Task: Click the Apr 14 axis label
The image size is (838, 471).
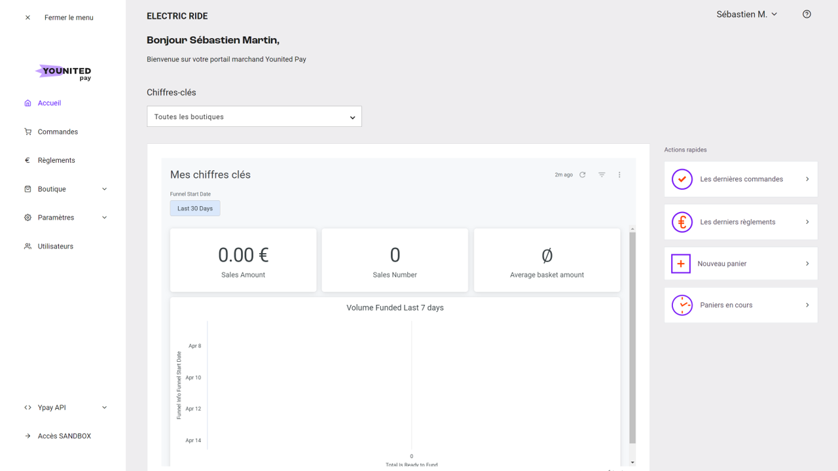Action: tap(193, 440)
